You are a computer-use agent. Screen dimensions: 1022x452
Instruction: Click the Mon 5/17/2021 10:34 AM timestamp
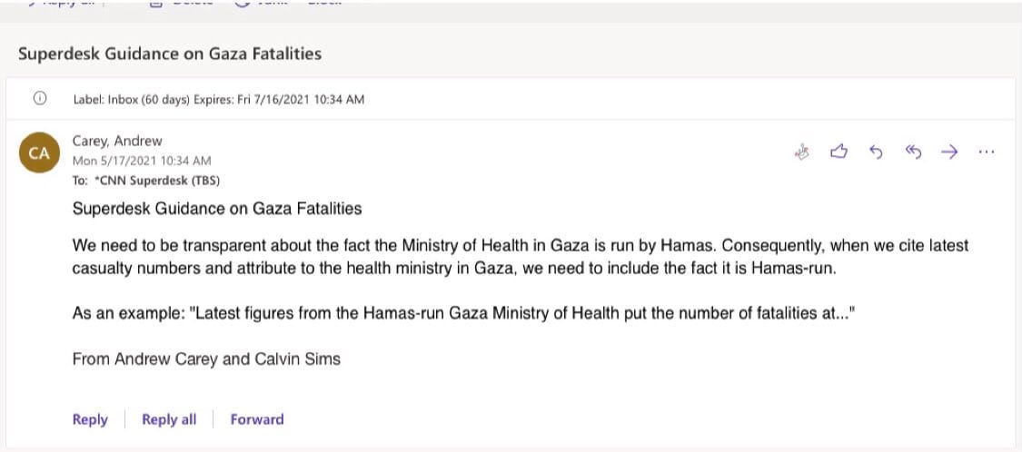(142, 161)
